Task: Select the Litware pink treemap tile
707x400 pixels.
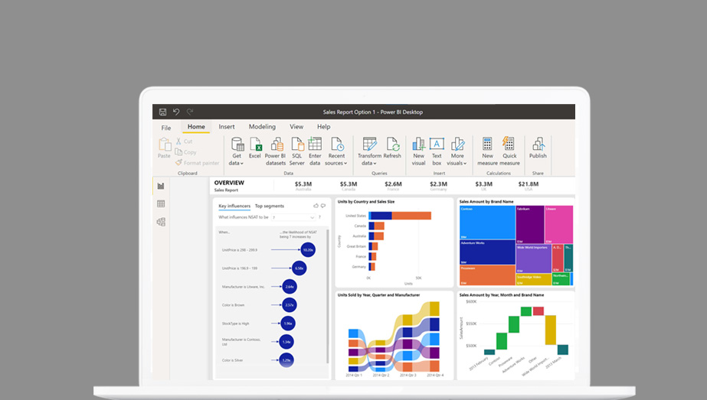Action: tap(559, 225)
